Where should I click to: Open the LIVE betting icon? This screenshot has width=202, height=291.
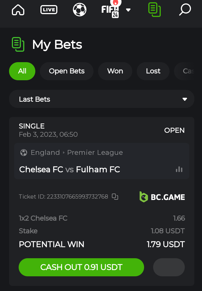[x=49, y=10]
